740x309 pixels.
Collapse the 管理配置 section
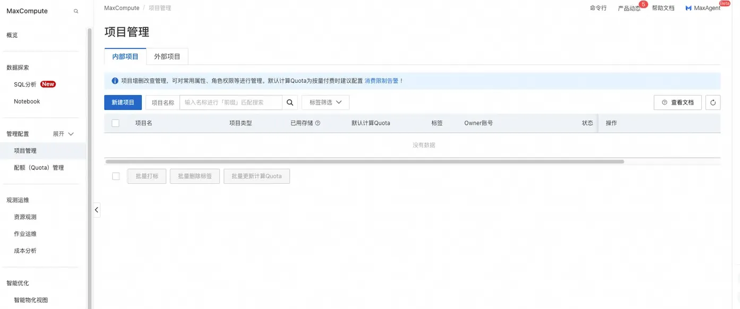(63, 133)
